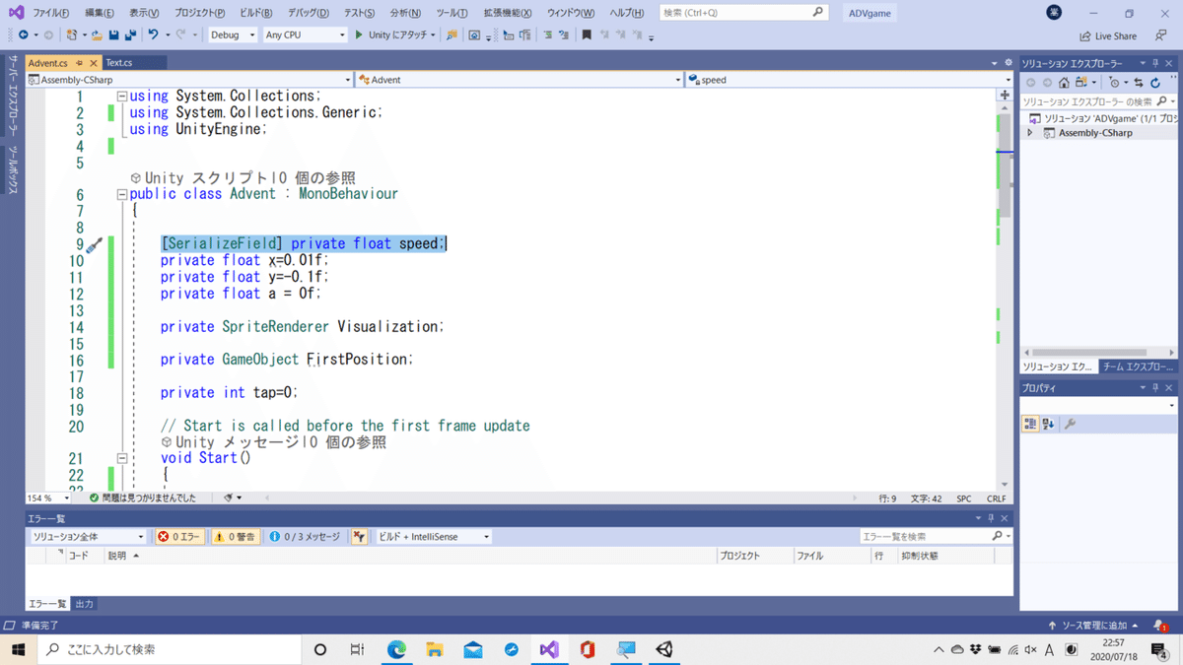Viewport: 1183px width, 665px height.
Task: Open the デバッグ(D) menu
Action: [x=309, y=13]
